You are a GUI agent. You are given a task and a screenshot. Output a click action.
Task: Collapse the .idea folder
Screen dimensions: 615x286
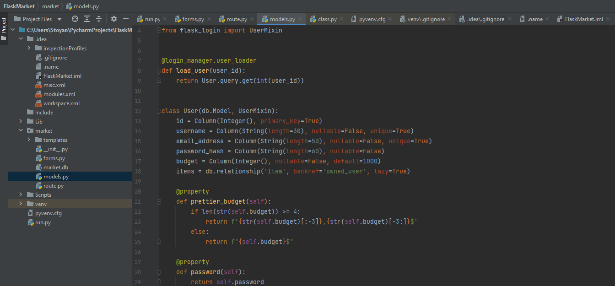click(x=21, y=38)
